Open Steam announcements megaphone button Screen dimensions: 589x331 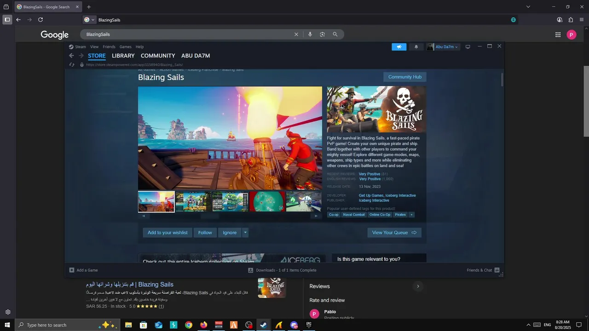(399, 47)
